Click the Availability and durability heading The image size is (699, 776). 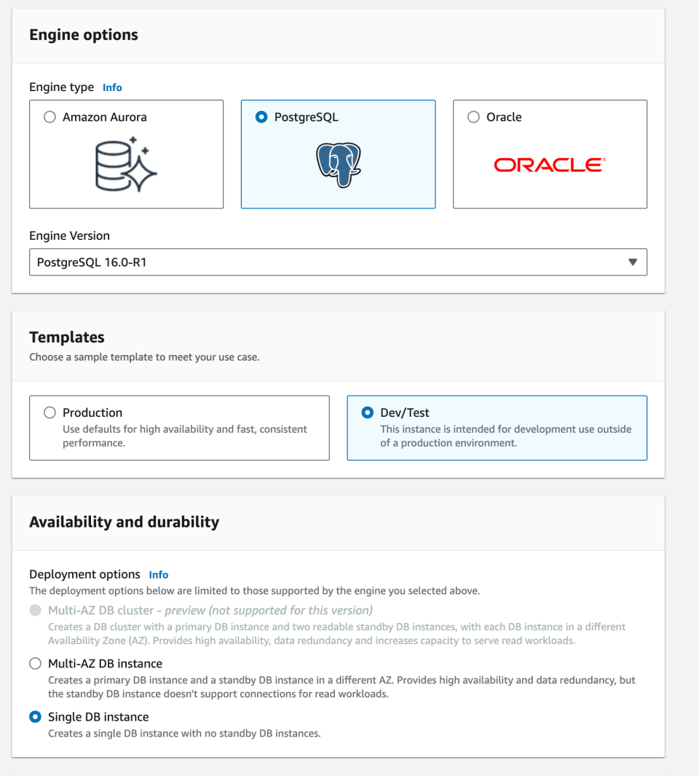[123, 522]
